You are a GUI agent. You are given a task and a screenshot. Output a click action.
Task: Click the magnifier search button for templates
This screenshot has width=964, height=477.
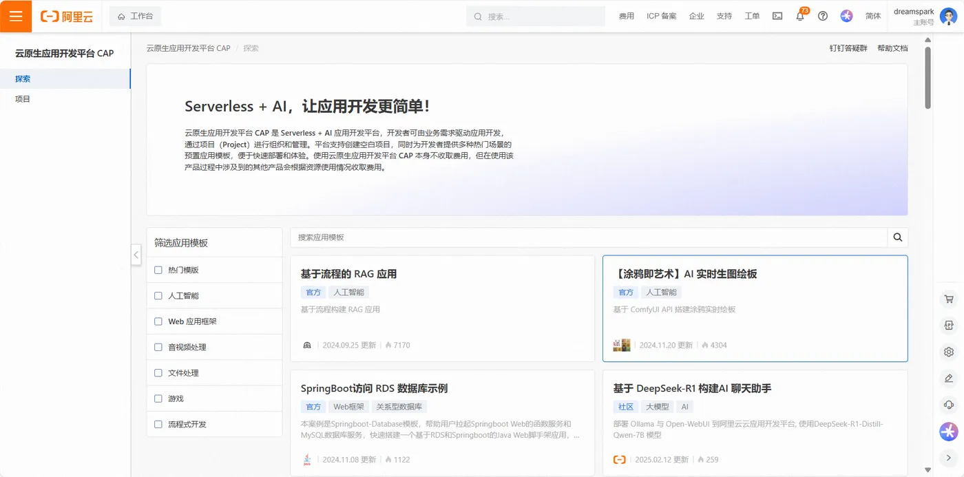(898, 237)
